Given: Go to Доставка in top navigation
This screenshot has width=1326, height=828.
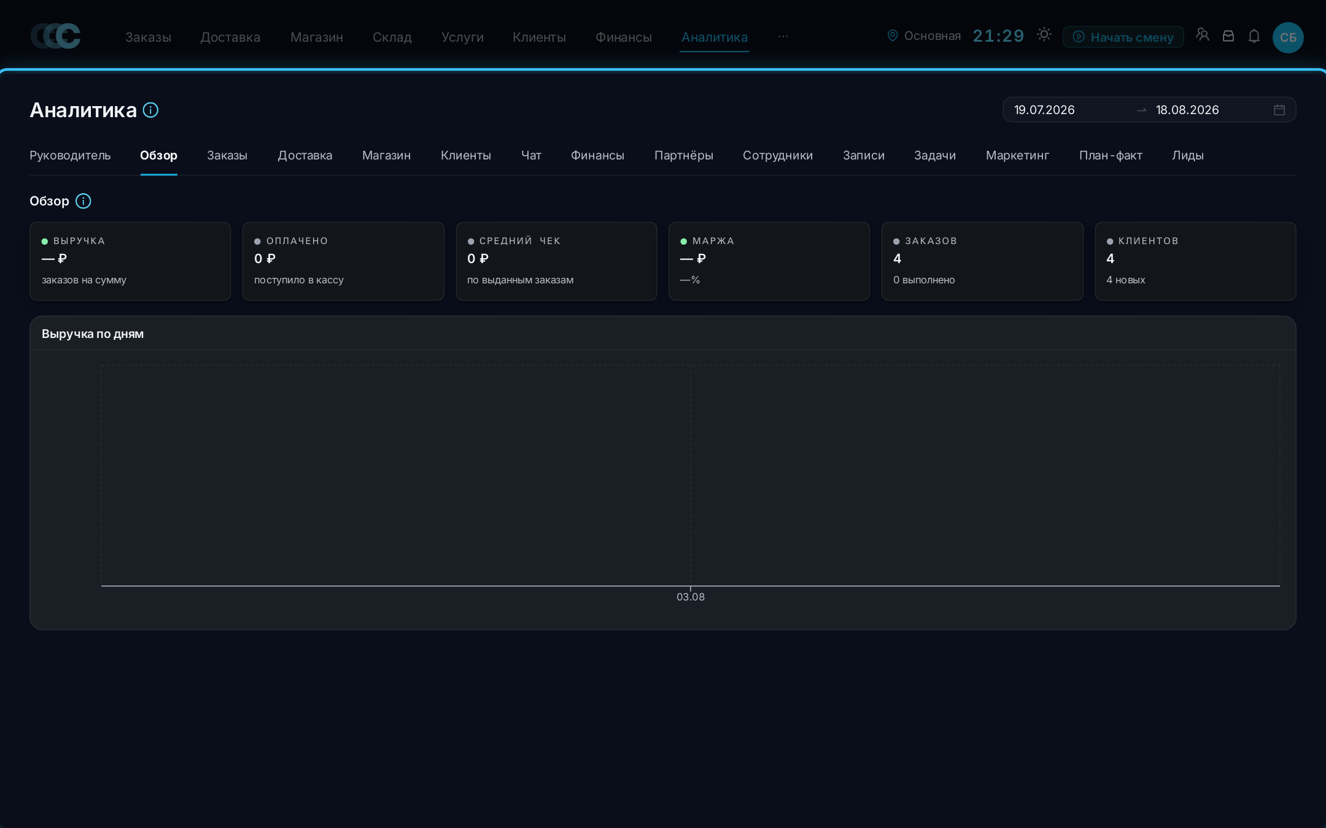Looking at the screenshot, I should 230,37.
